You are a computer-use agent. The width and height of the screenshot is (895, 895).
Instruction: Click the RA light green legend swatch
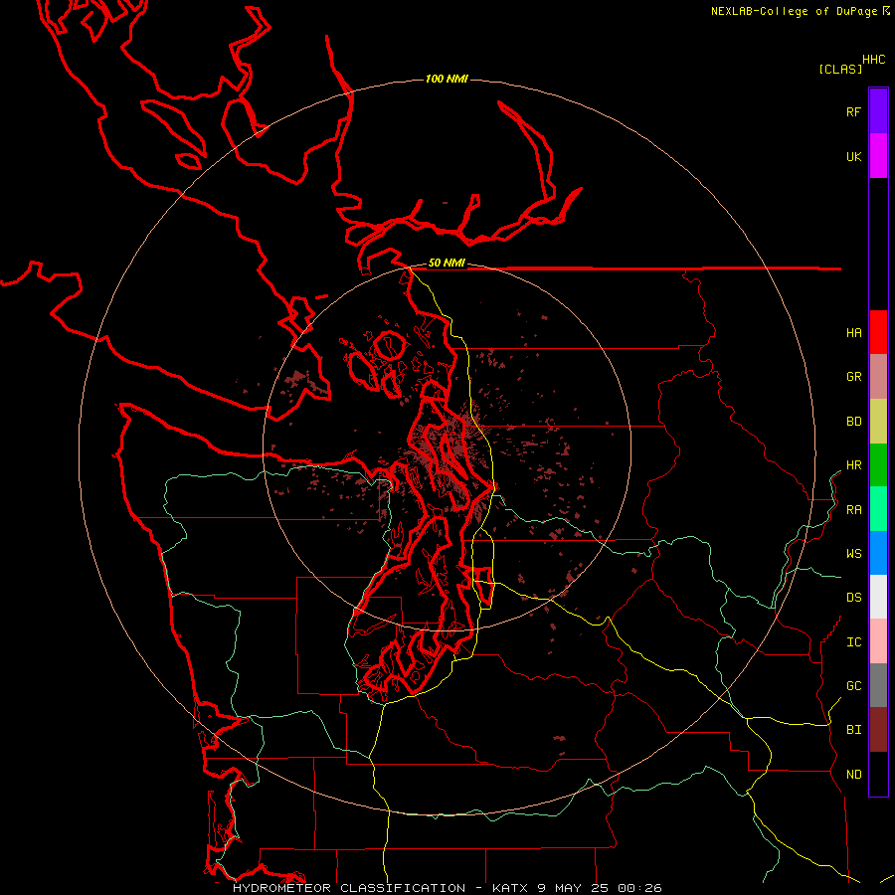(878, 509)
